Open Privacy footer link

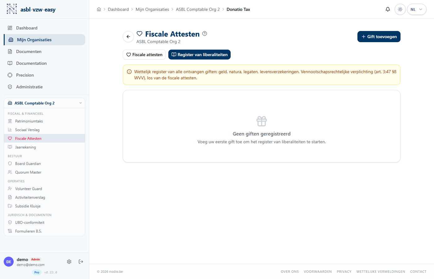point(344,272)
